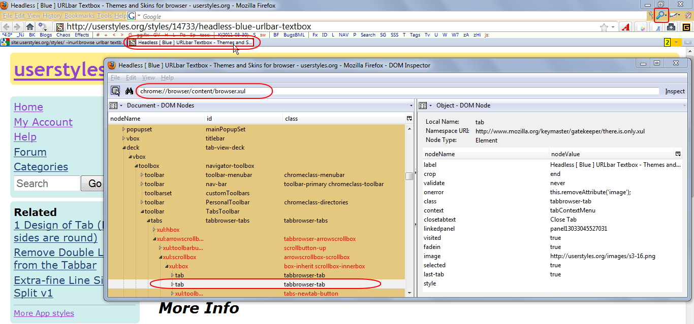Open the History menu in Firefox
Viewport: 694px width, 324px height.
point(52,16)
